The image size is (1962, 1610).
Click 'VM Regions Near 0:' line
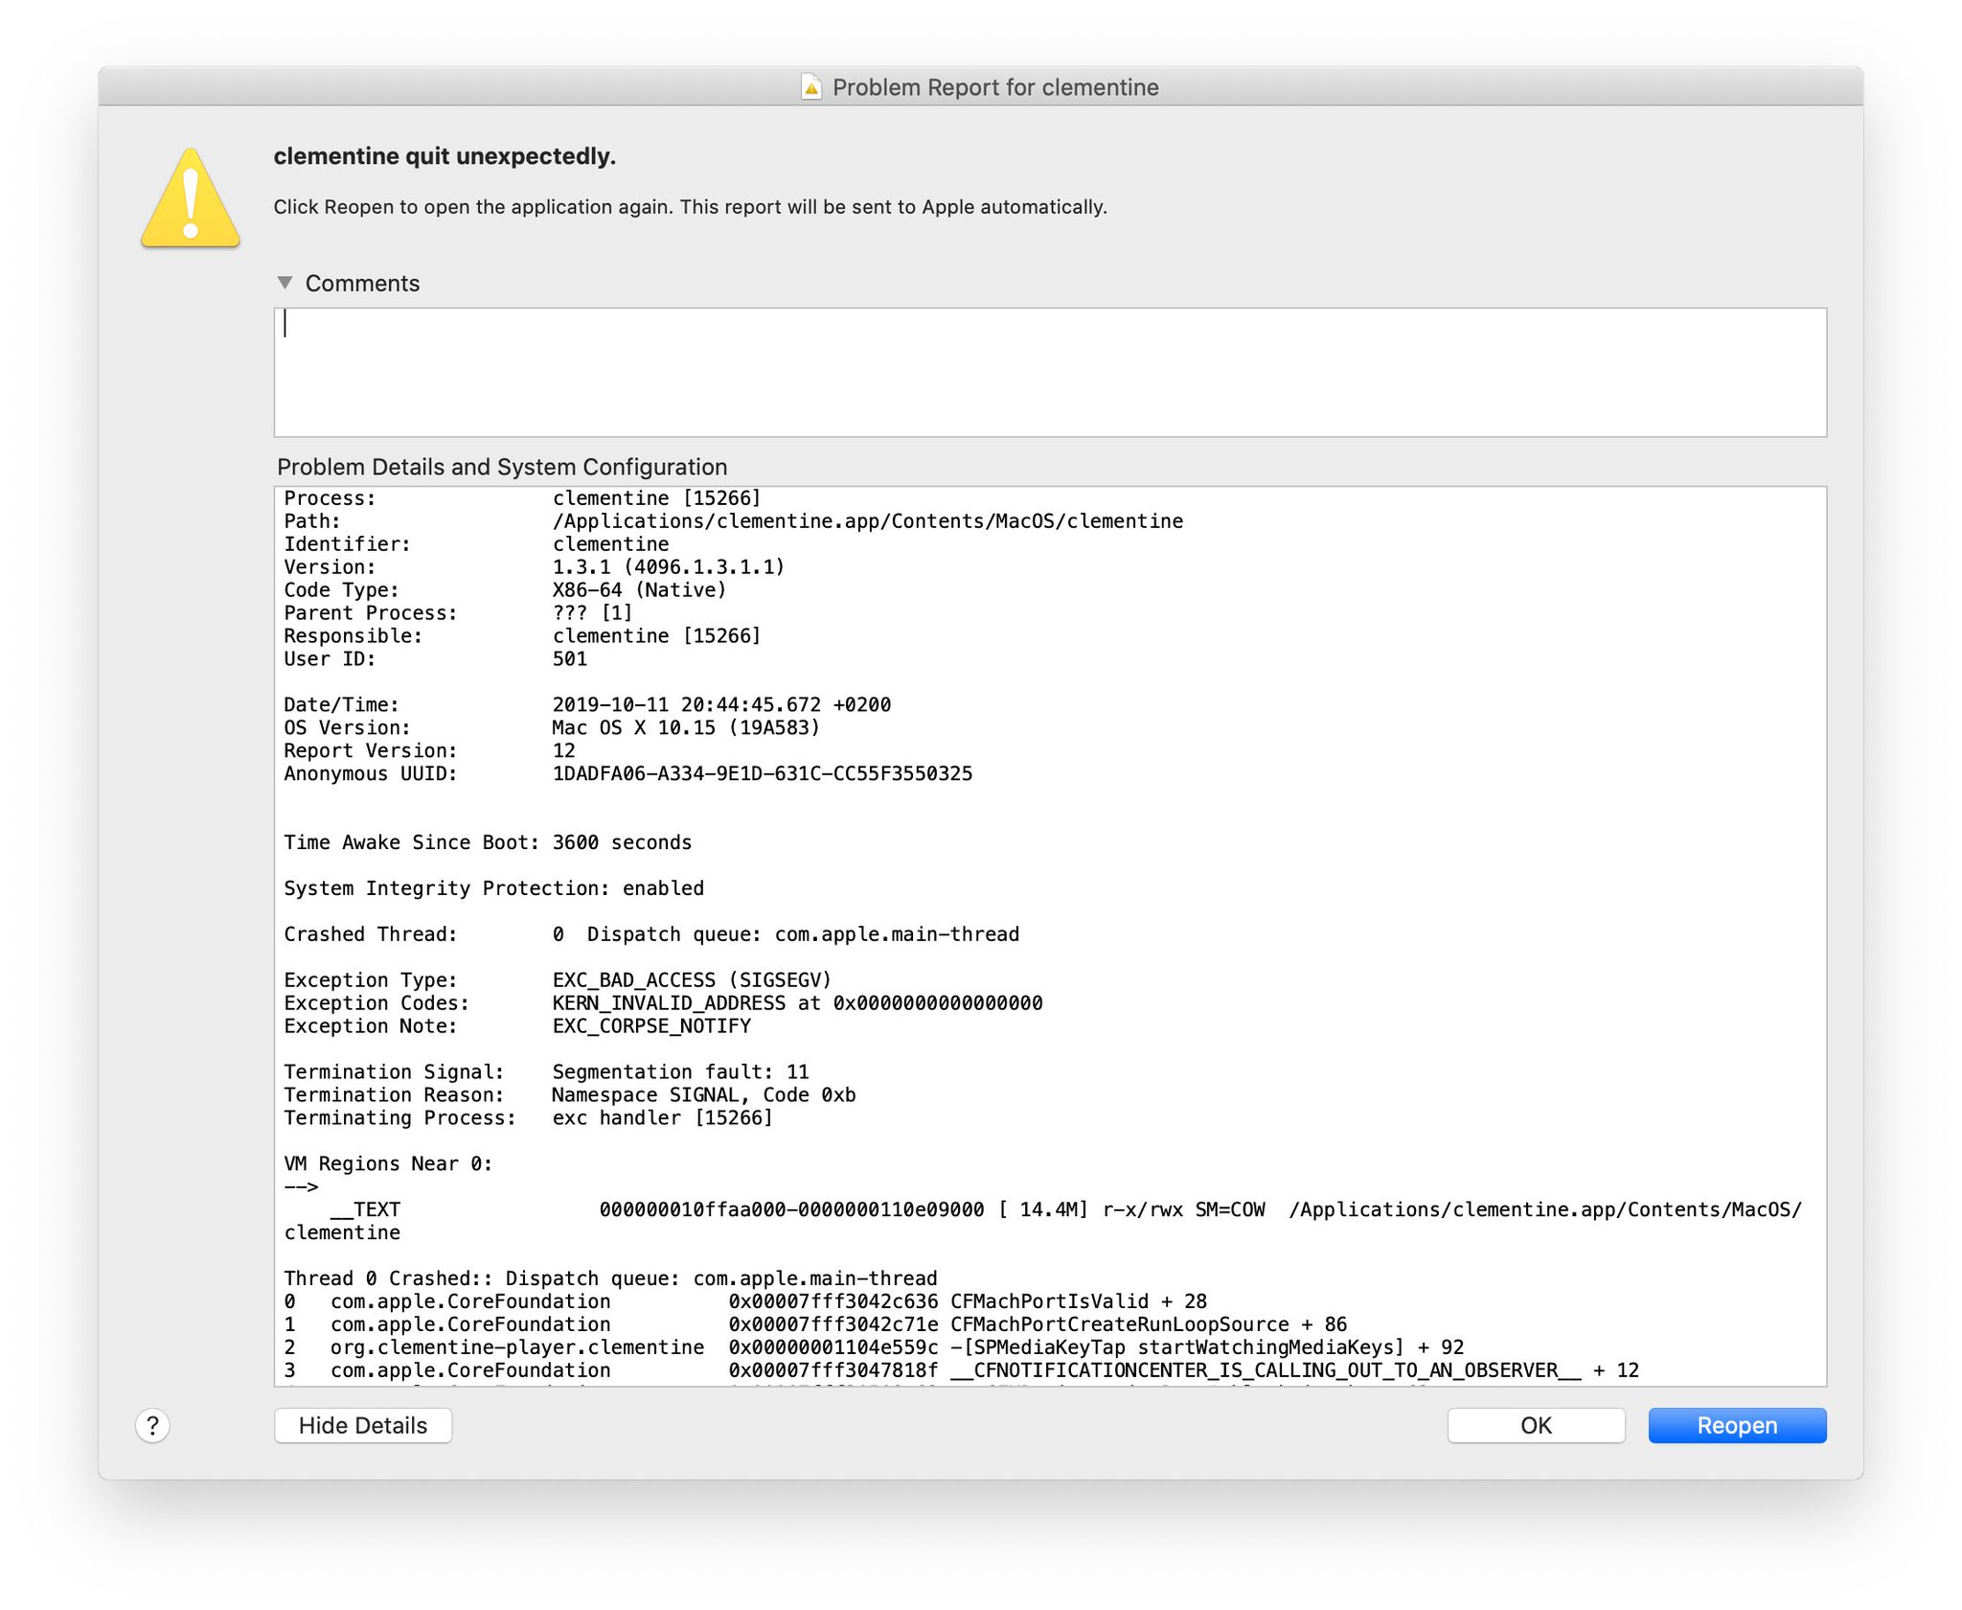pyautogui.click(x=388, y=1164)
